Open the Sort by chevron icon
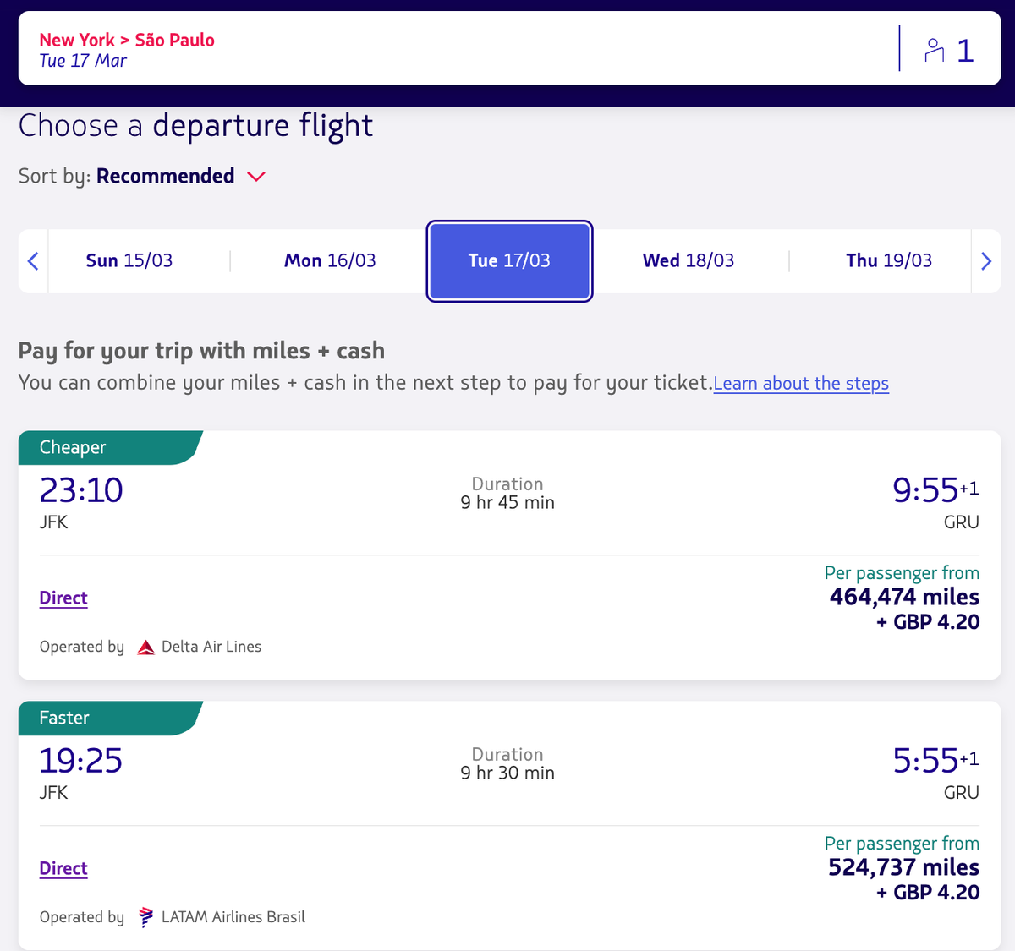1015x951 pixels. pyautogui.click(x=255, y=177)
